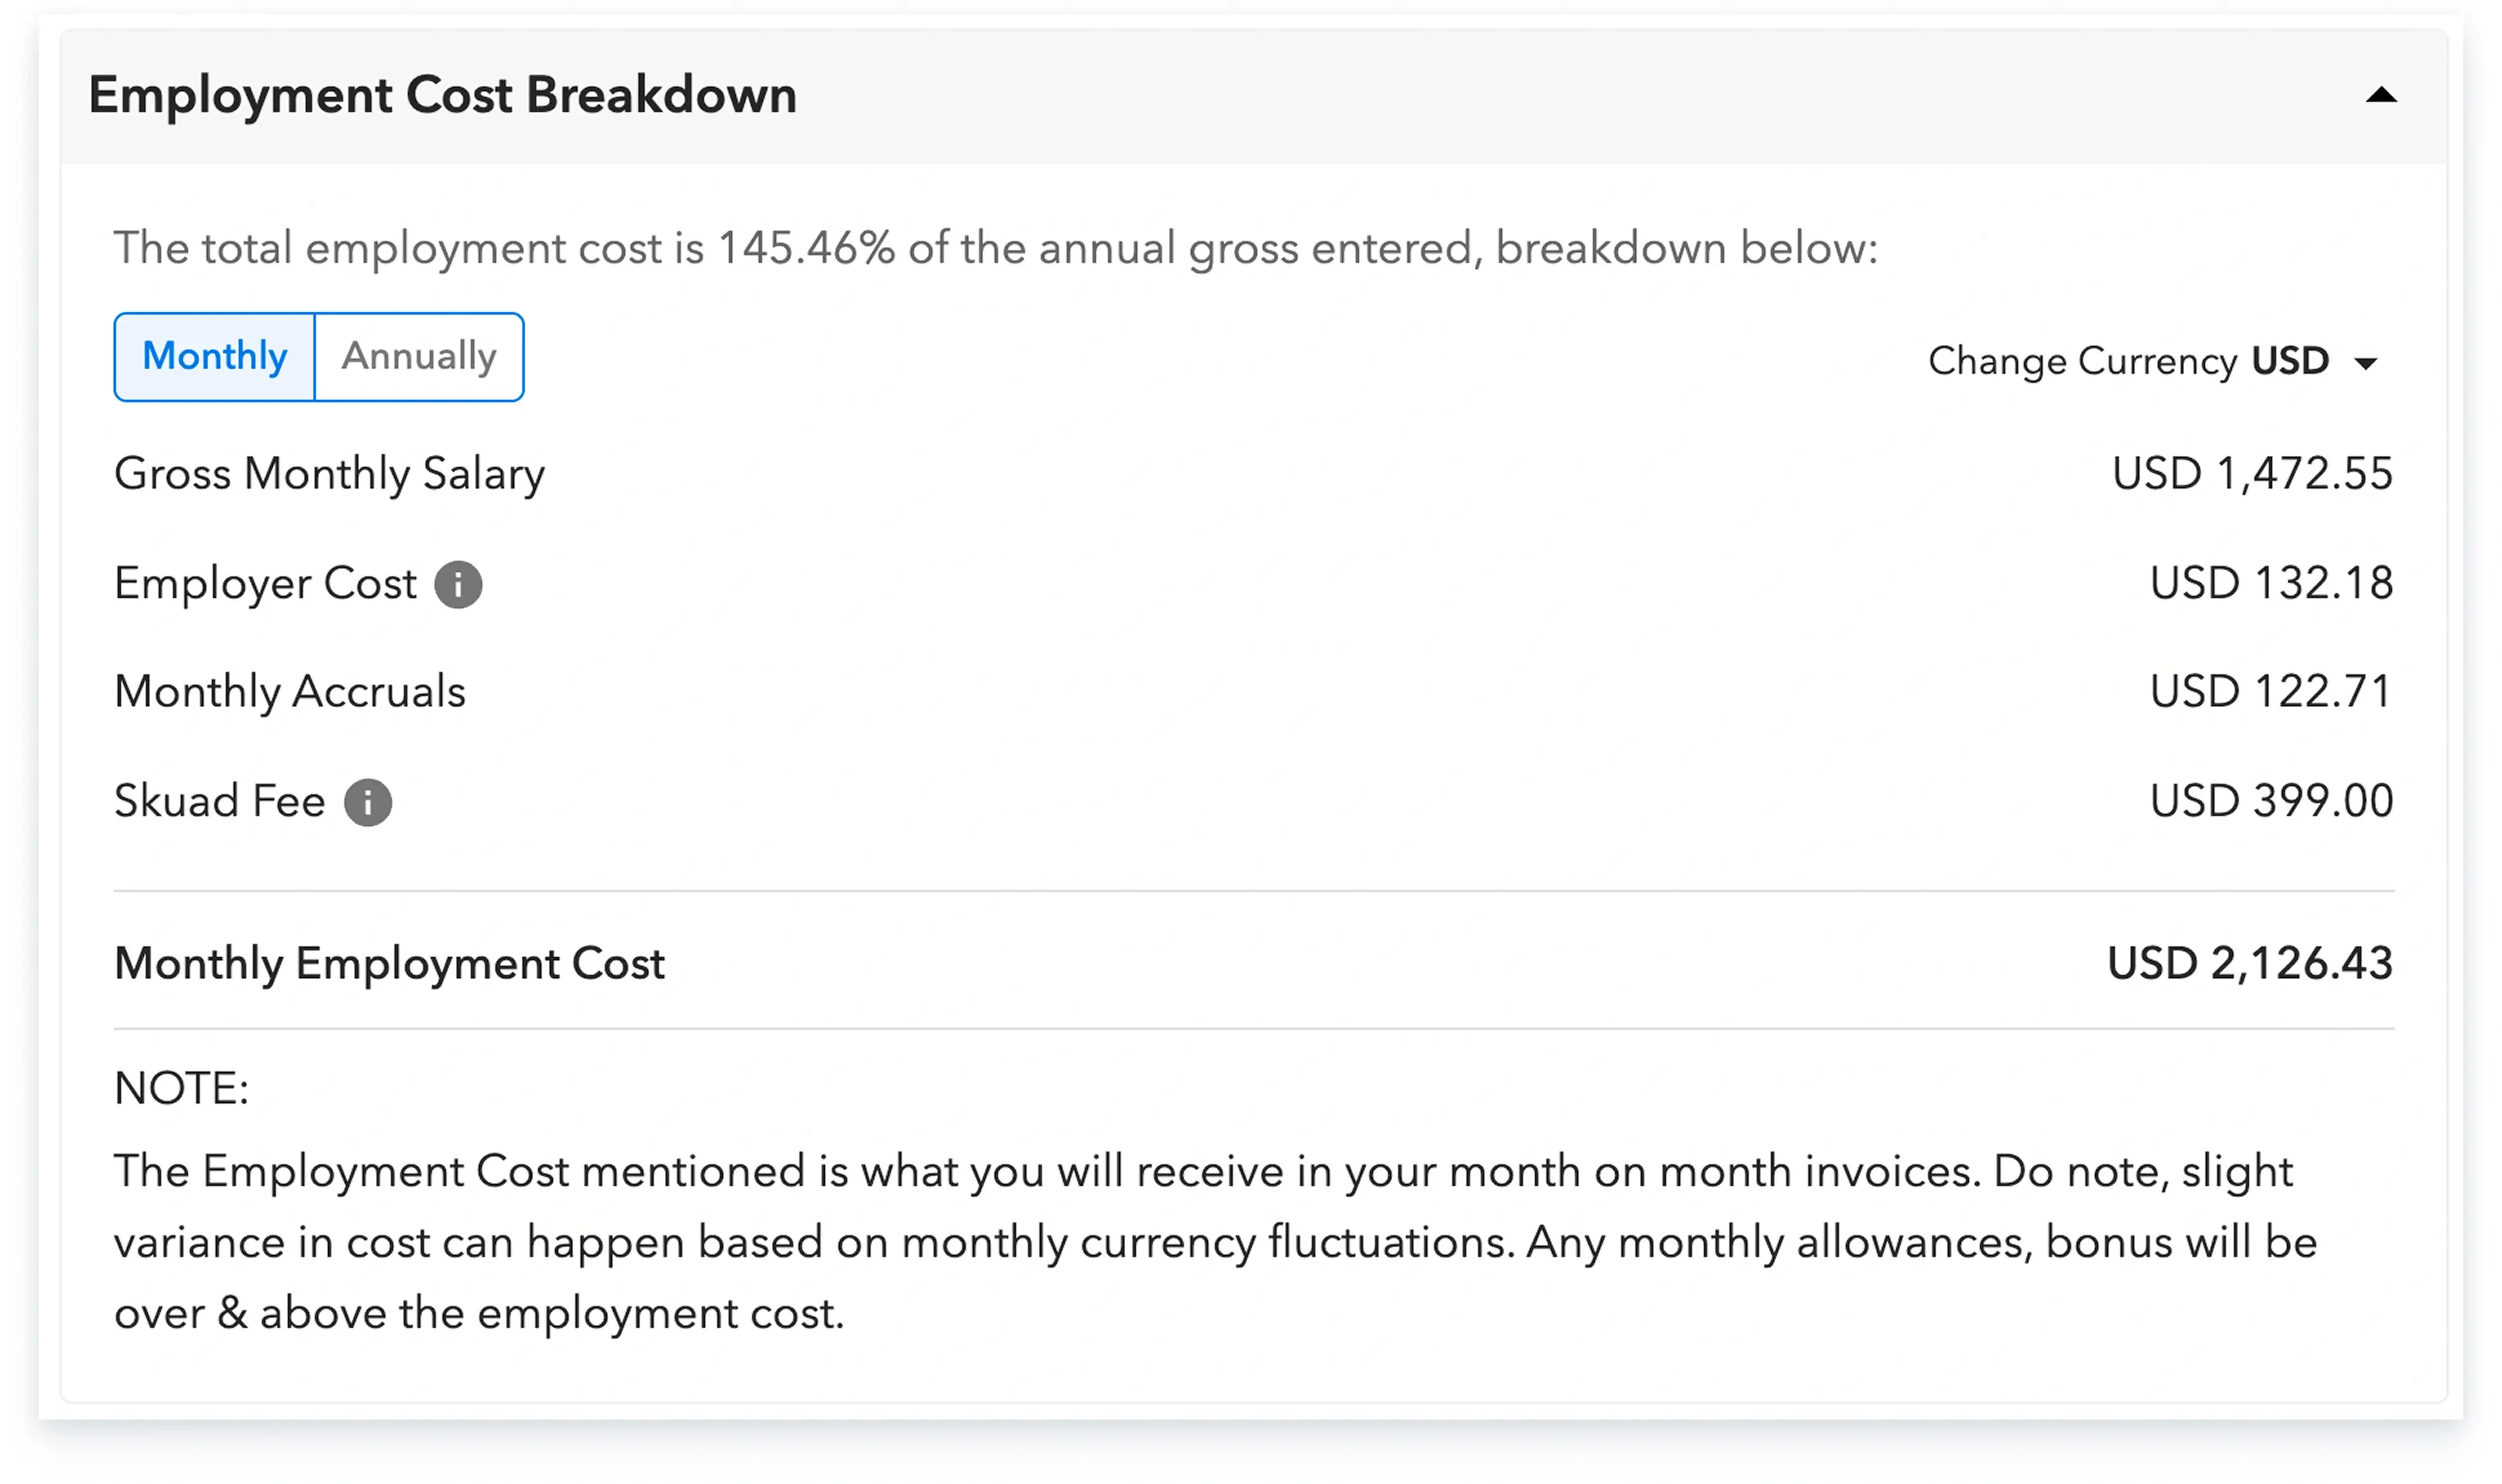Click the Employer Cost info icon

458,585
